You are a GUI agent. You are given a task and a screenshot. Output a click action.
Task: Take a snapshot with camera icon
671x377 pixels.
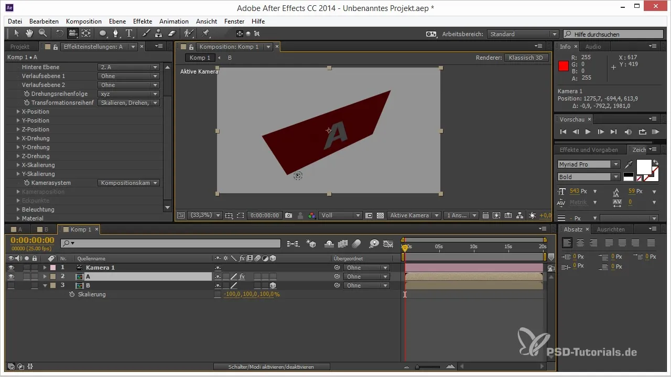tap(289, 215)
